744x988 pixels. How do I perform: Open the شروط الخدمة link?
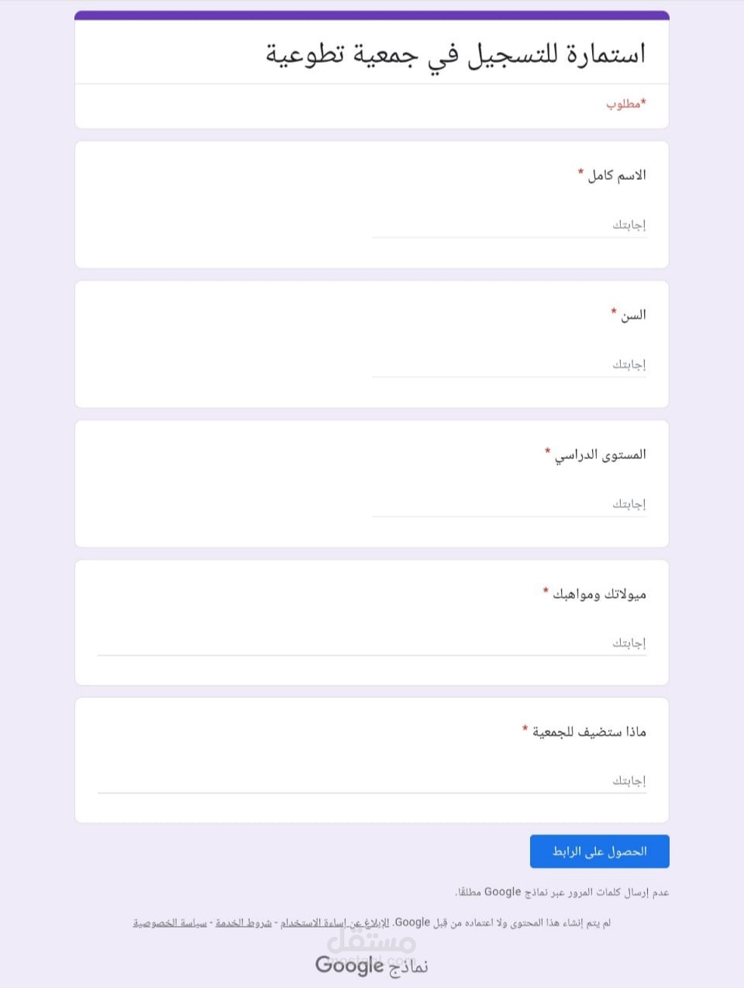(243, 923)
